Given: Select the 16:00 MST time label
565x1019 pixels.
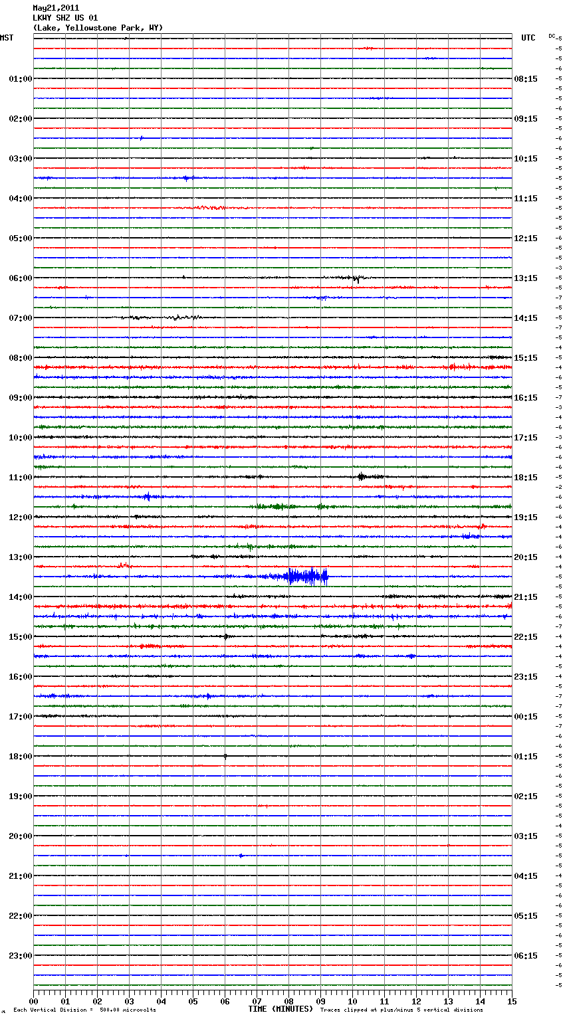Looking at the screenshot, I should [x=20, y=677].
